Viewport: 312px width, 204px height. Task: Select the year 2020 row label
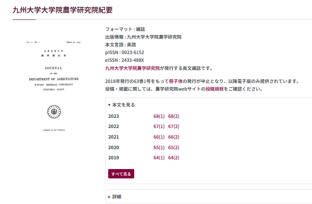tap(113, 148)
